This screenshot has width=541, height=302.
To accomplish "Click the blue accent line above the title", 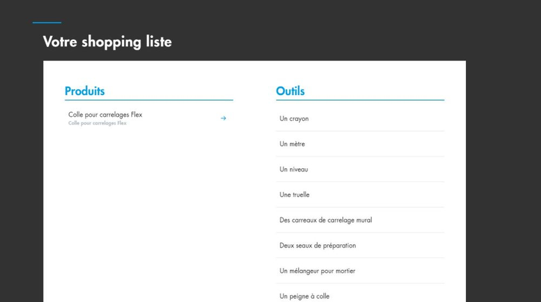I will 47,23.
